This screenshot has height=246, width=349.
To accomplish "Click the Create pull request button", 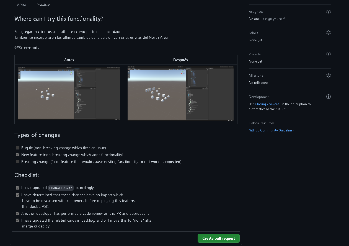I will [x=218, y=238].
